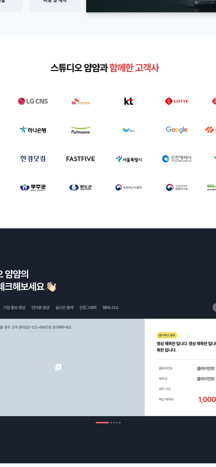The width and height of the screenshot is (216, 467).
Task: Click the 하나은행 logo
Action: pos(33,130)
